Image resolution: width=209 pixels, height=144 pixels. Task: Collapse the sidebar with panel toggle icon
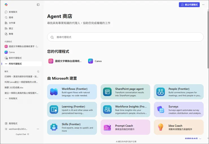pos(38,5)
